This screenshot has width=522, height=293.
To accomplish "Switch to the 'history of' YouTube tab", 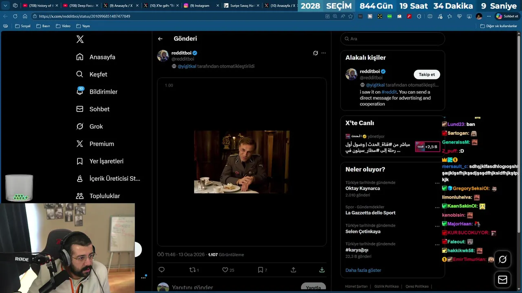I will point(40,6).
